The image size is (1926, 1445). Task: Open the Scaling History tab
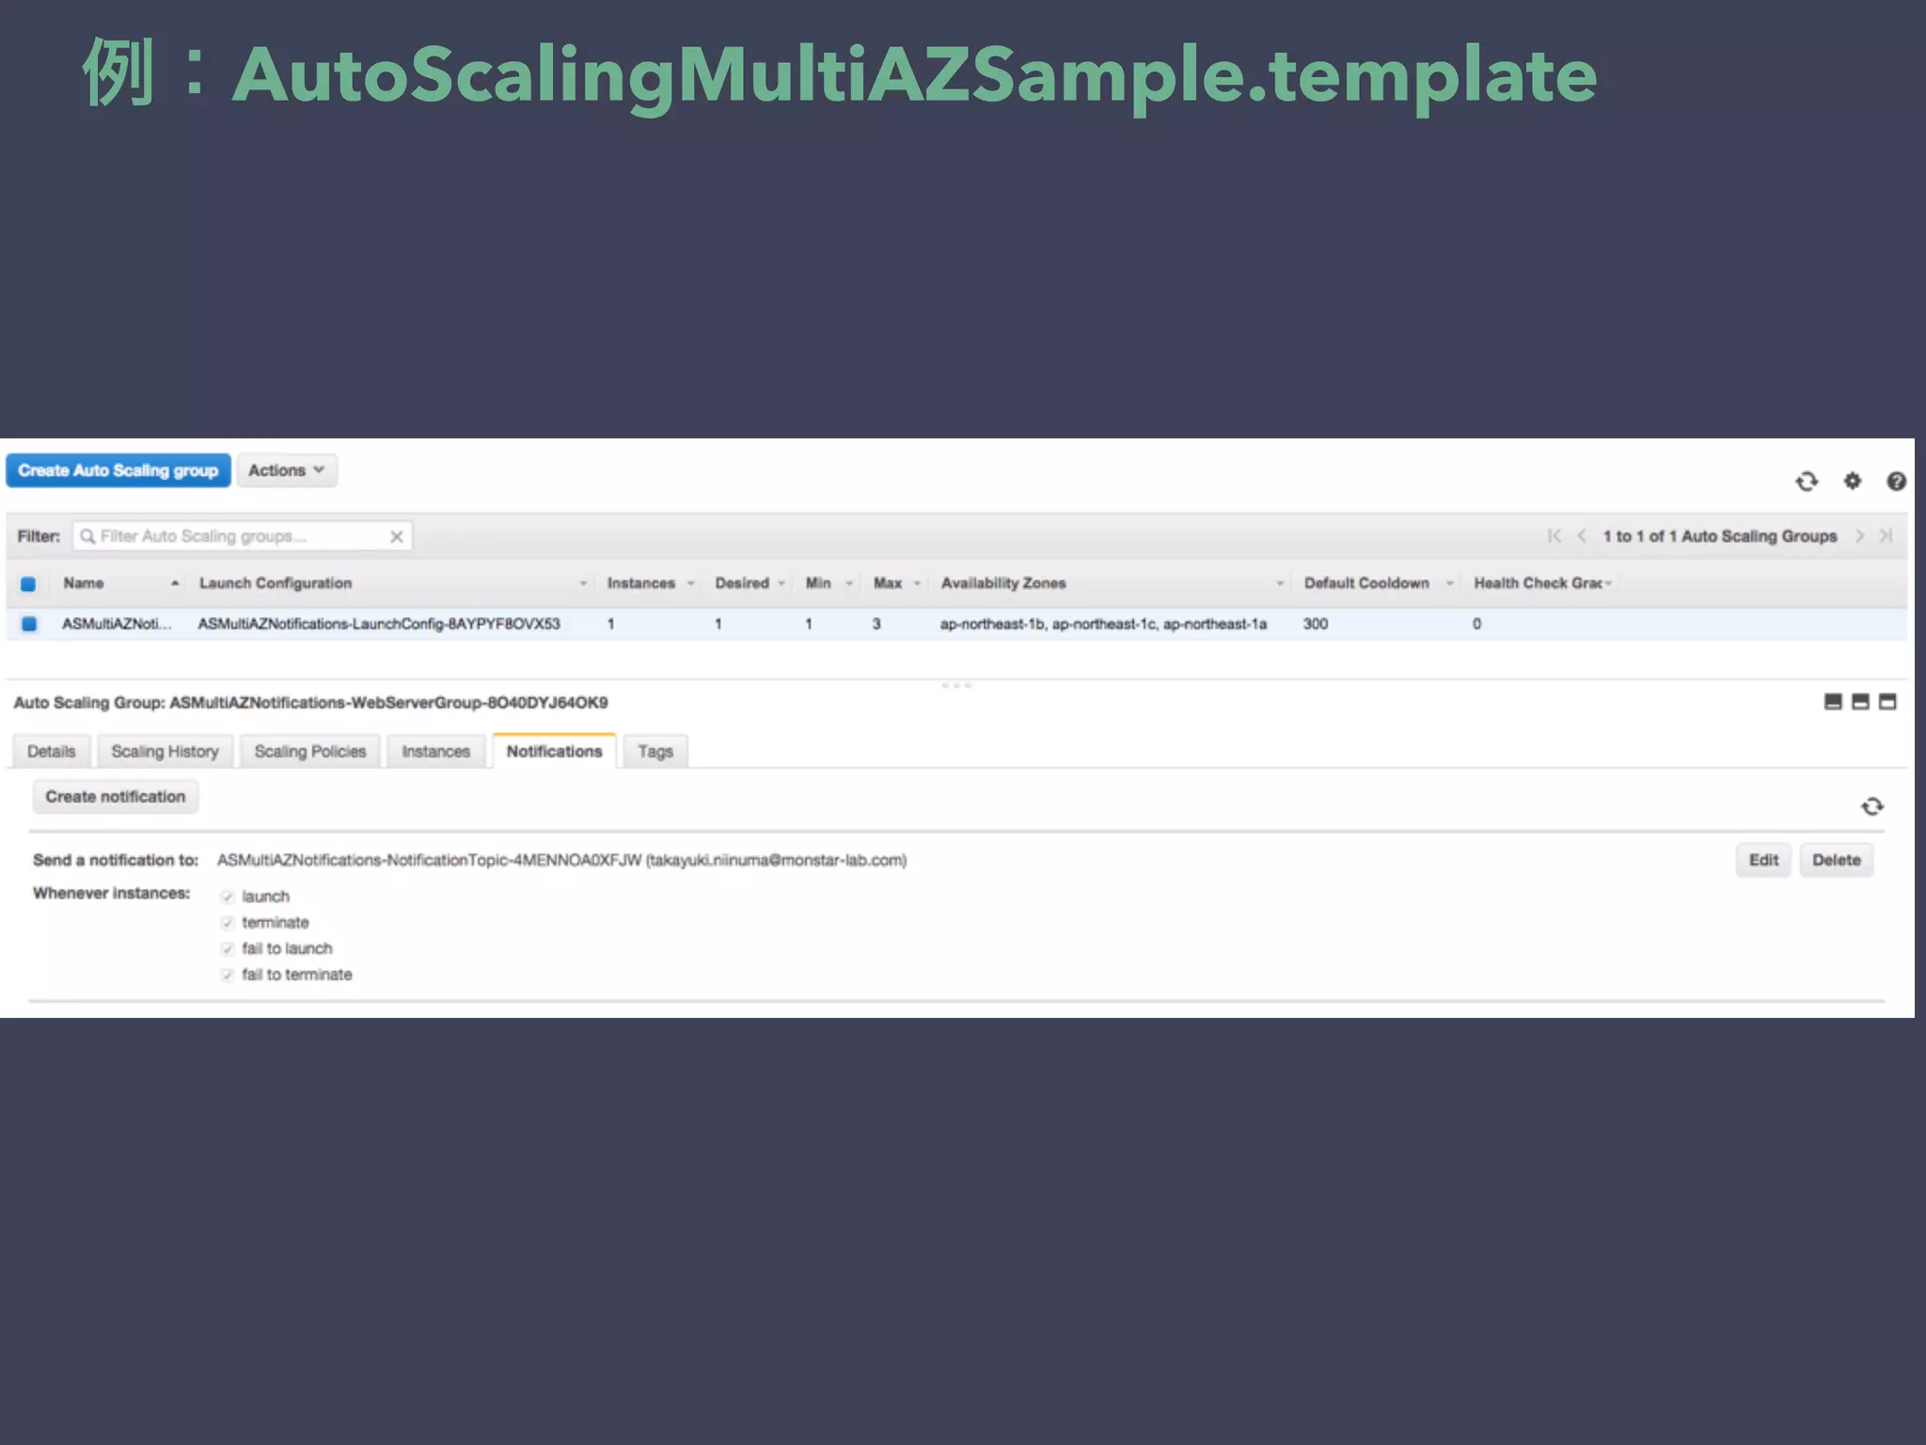(165, 752)
